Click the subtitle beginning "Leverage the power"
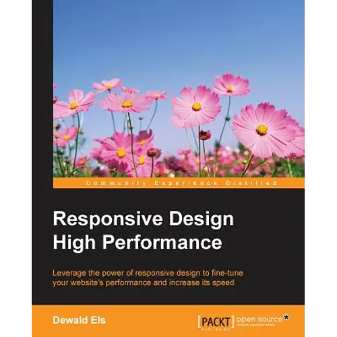The height and width of the screenshot is (337, 337). click(148, 278)
